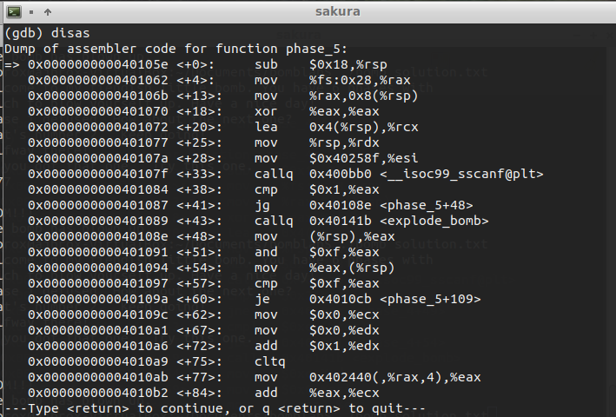Click operand $0x0,%ecx
Screen dimensions: 616x417
(344, 314)
